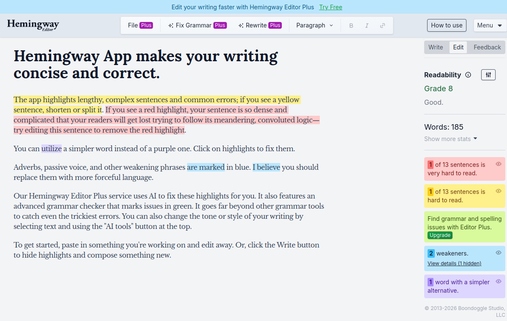Toggle italic formatting with the I icon

pos(367,25)
